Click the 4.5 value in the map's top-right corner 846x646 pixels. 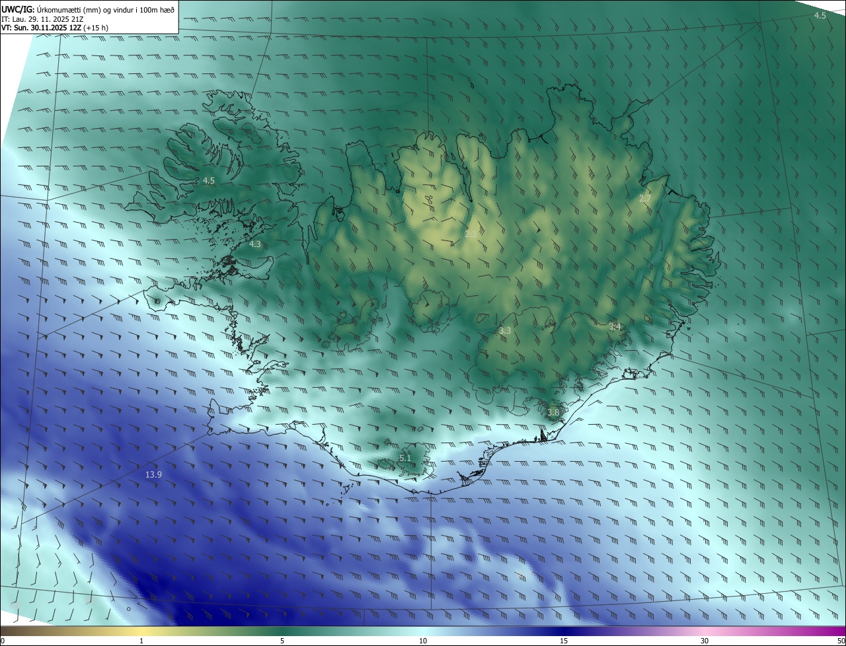820,15
